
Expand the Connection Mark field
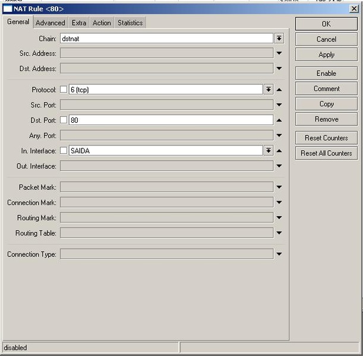click(279, 202)
